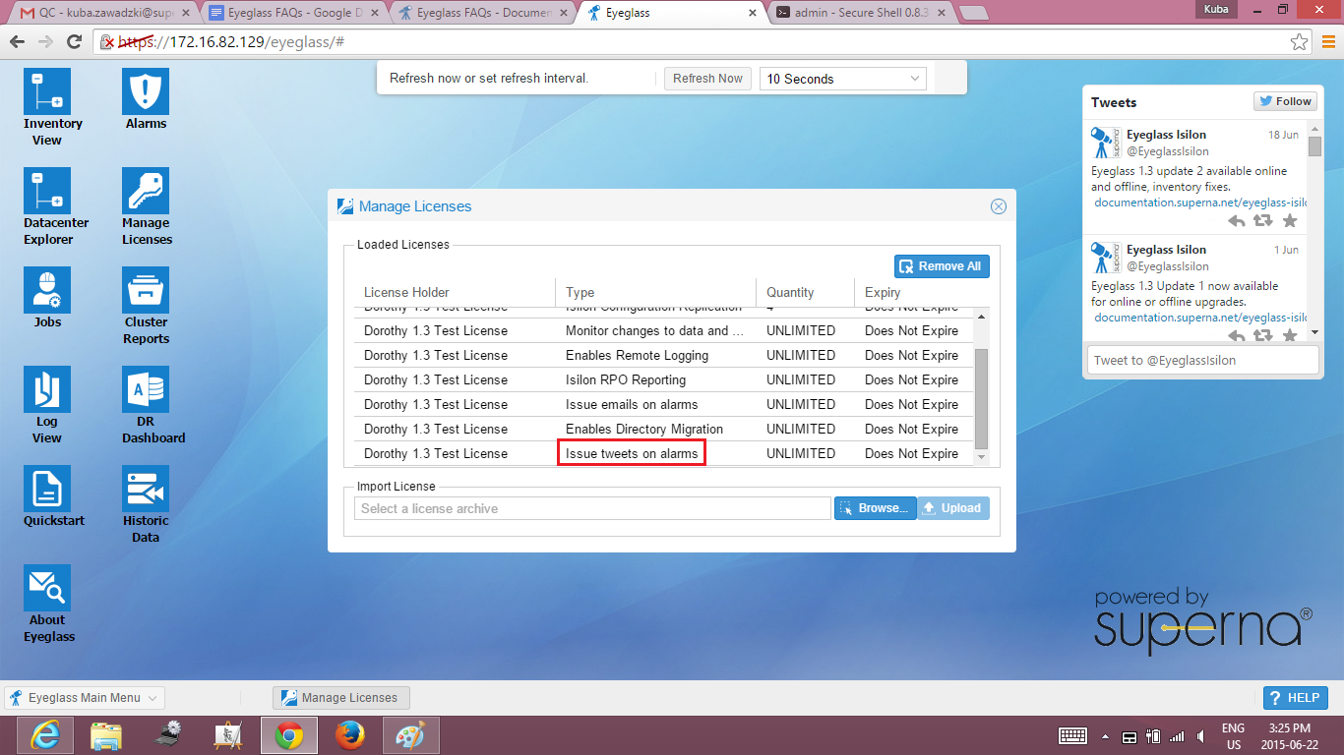The width and height of the screenshot is (1344, 755).
Task: Select the Isilon RPO Reporting license row
Action: click(664, 379)
